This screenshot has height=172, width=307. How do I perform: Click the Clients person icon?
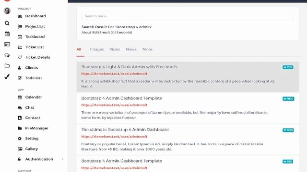click(19, 68)
